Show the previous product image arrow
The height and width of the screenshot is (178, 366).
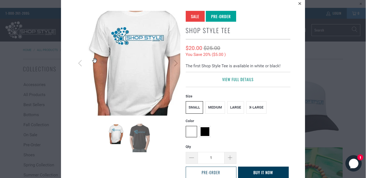80,63
